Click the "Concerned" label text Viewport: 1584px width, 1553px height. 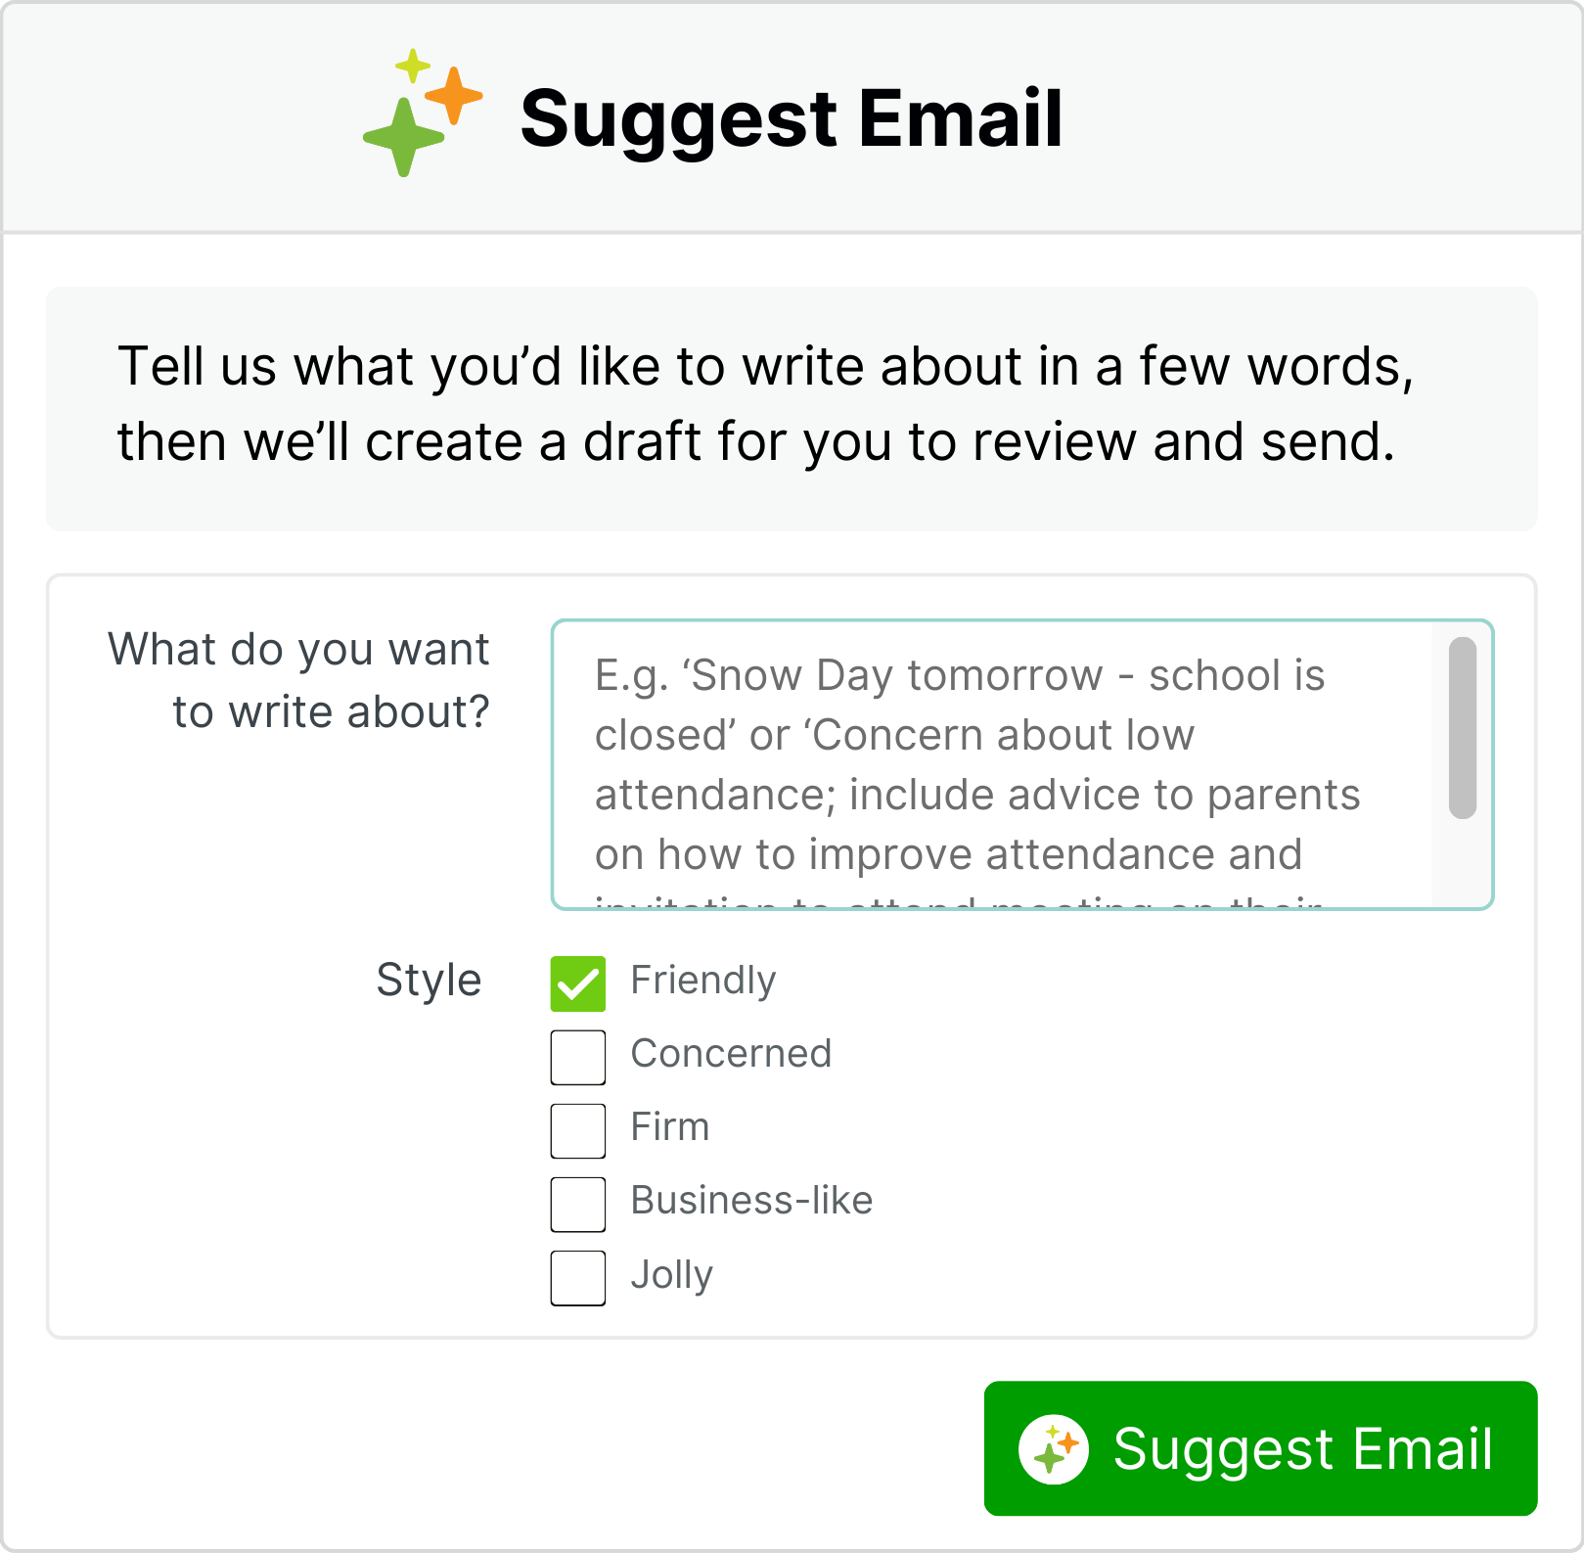point(731,1054)
